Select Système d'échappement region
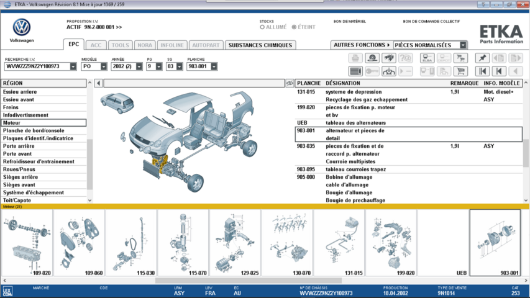The width and height of the screenshot is (530, 298). 44,192
